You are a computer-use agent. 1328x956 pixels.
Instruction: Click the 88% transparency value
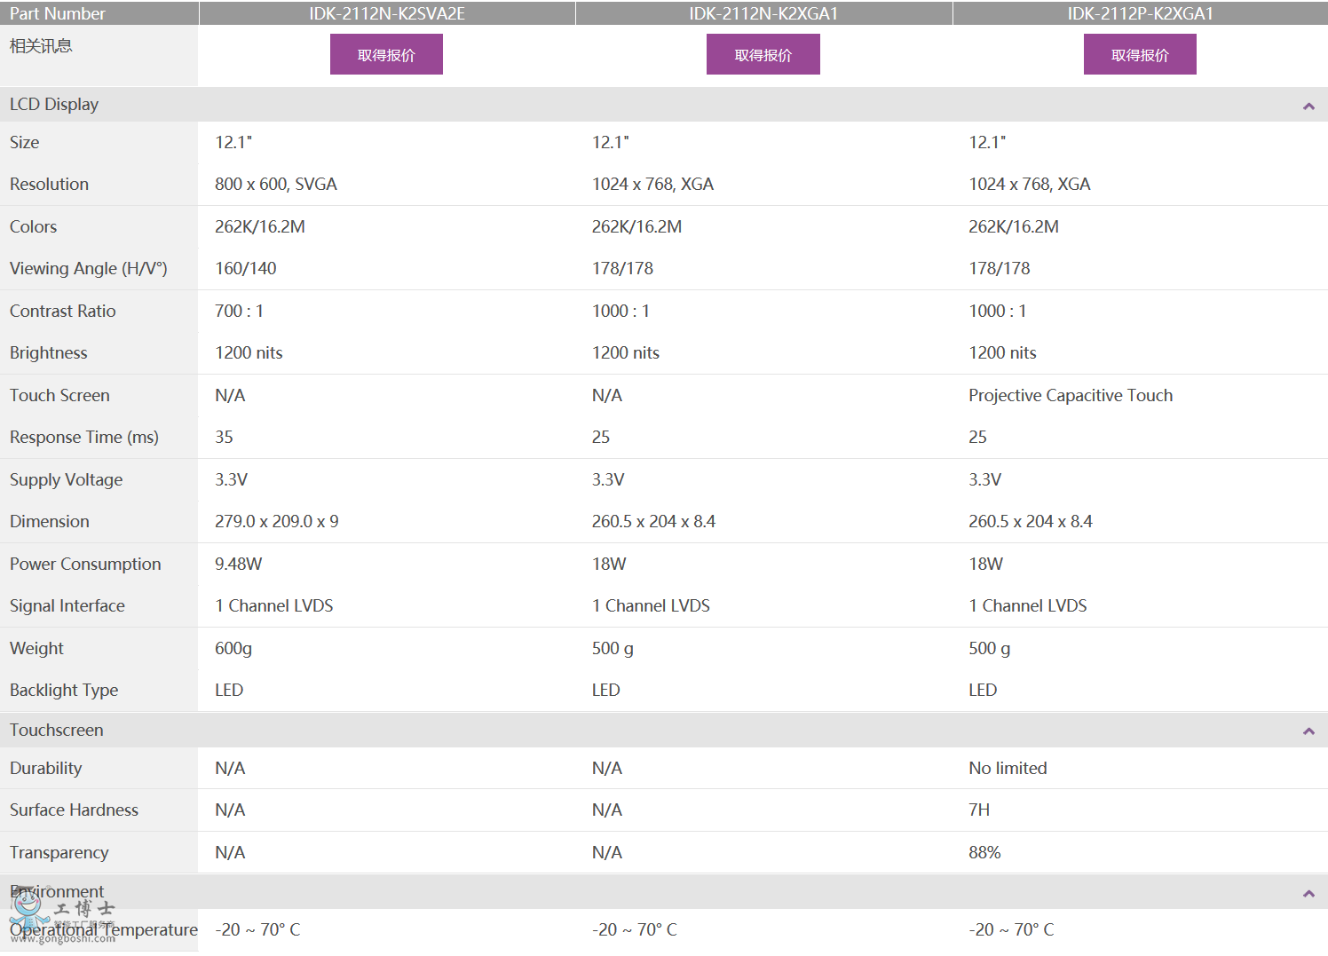click(x=984, y=853)
